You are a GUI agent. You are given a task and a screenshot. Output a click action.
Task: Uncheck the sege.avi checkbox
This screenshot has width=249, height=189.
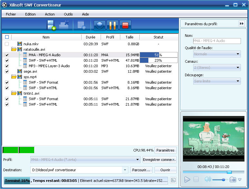(x=7, y=71)
